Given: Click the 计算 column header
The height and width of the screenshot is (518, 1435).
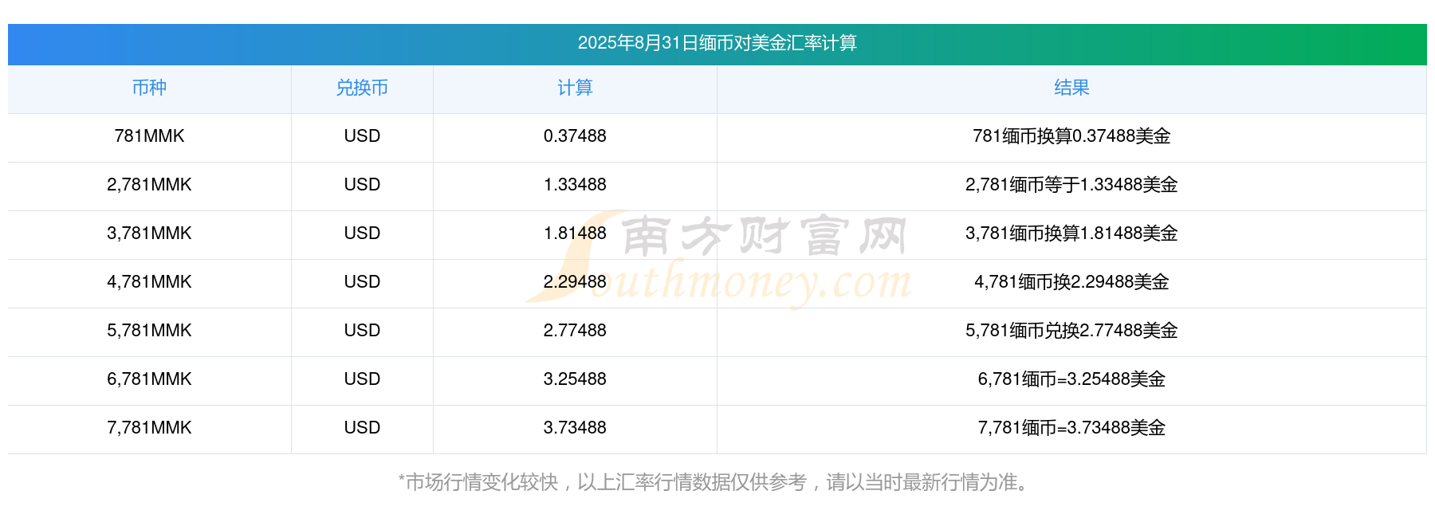Looking at the screenshot, I should (575, 88).
